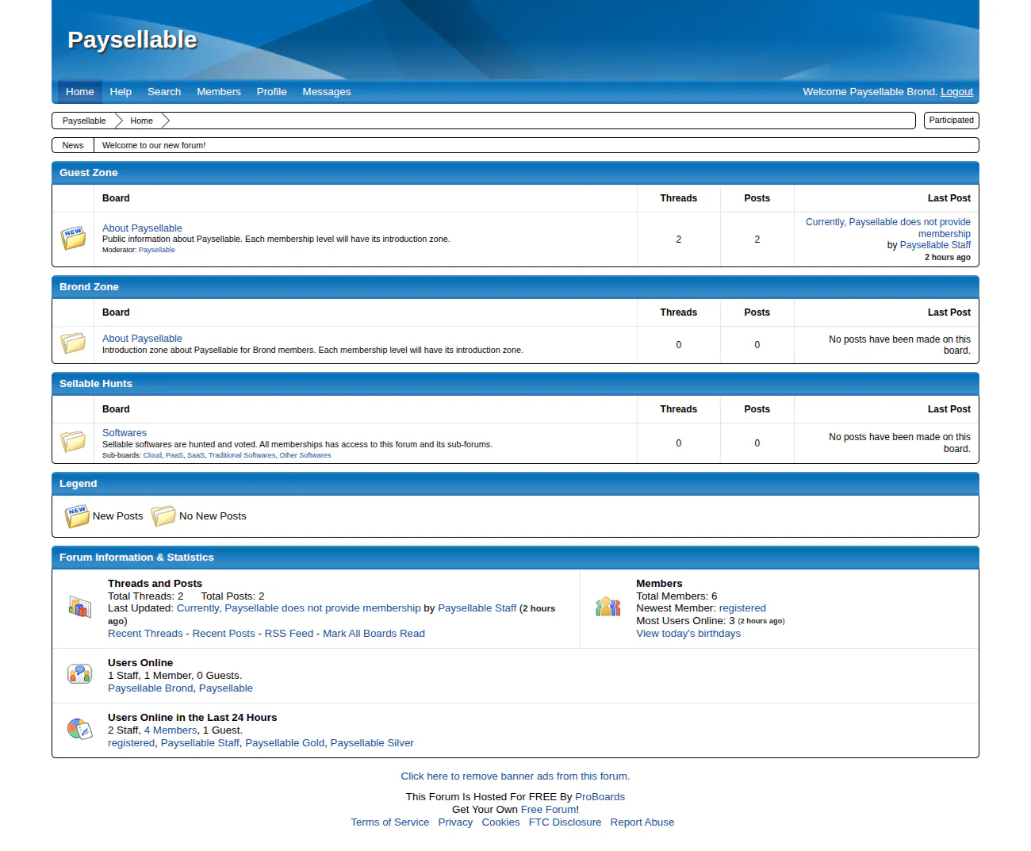Open Paysellable Staff in last 24 hours list

point(200,743)
